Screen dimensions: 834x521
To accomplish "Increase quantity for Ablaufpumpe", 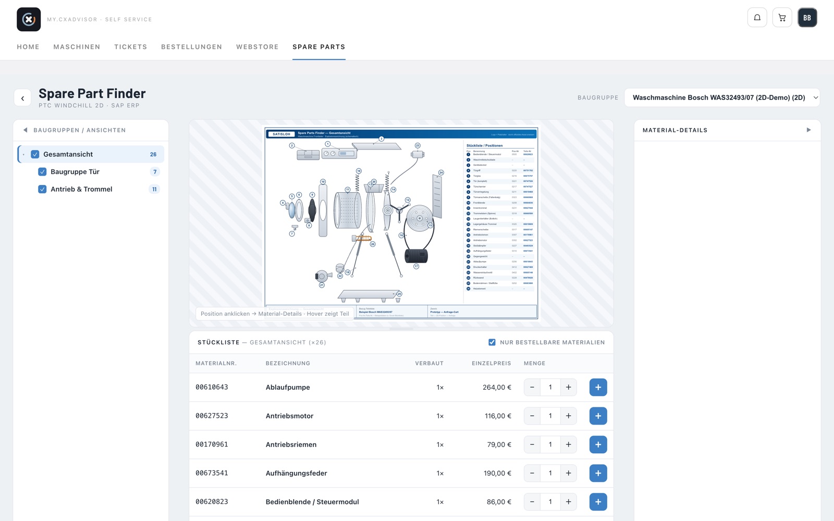I will click(568, 387).
